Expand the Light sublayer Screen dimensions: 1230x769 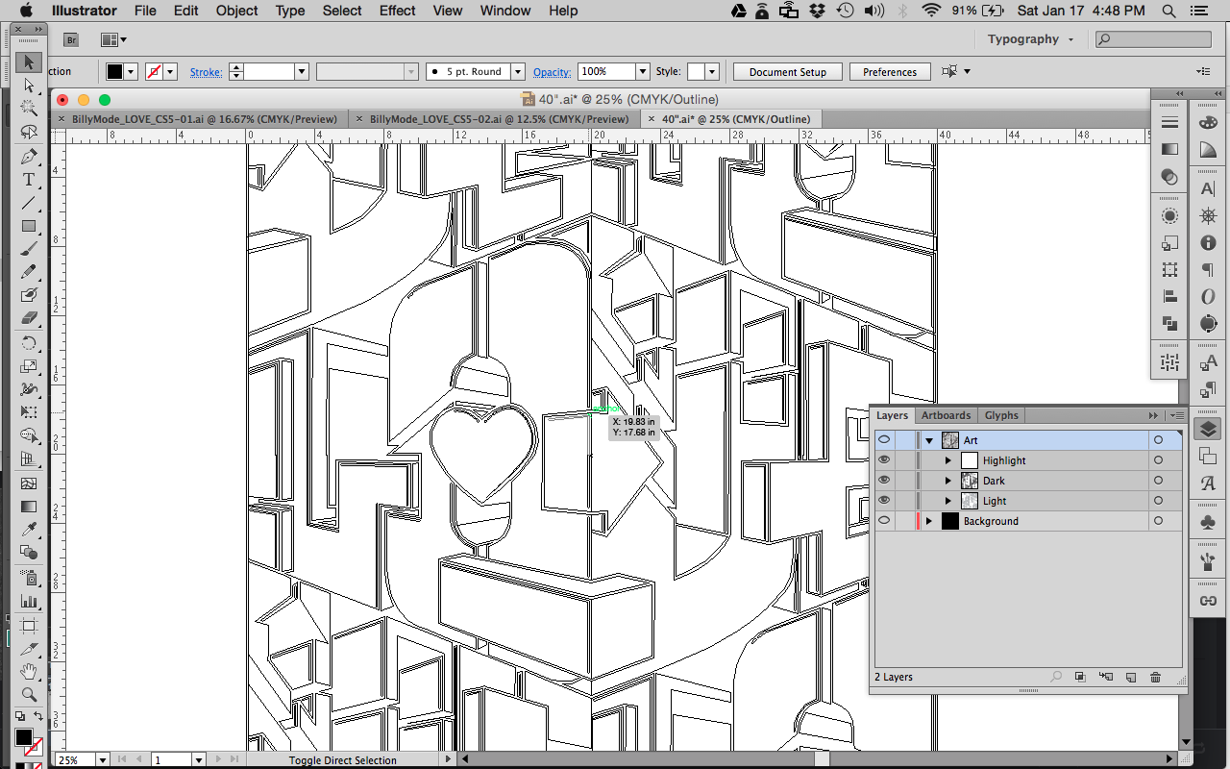point(948,501)
